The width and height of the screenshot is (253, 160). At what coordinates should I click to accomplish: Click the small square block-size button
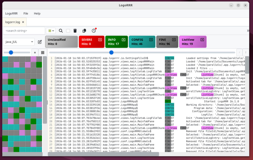click(x=35, y=53)
